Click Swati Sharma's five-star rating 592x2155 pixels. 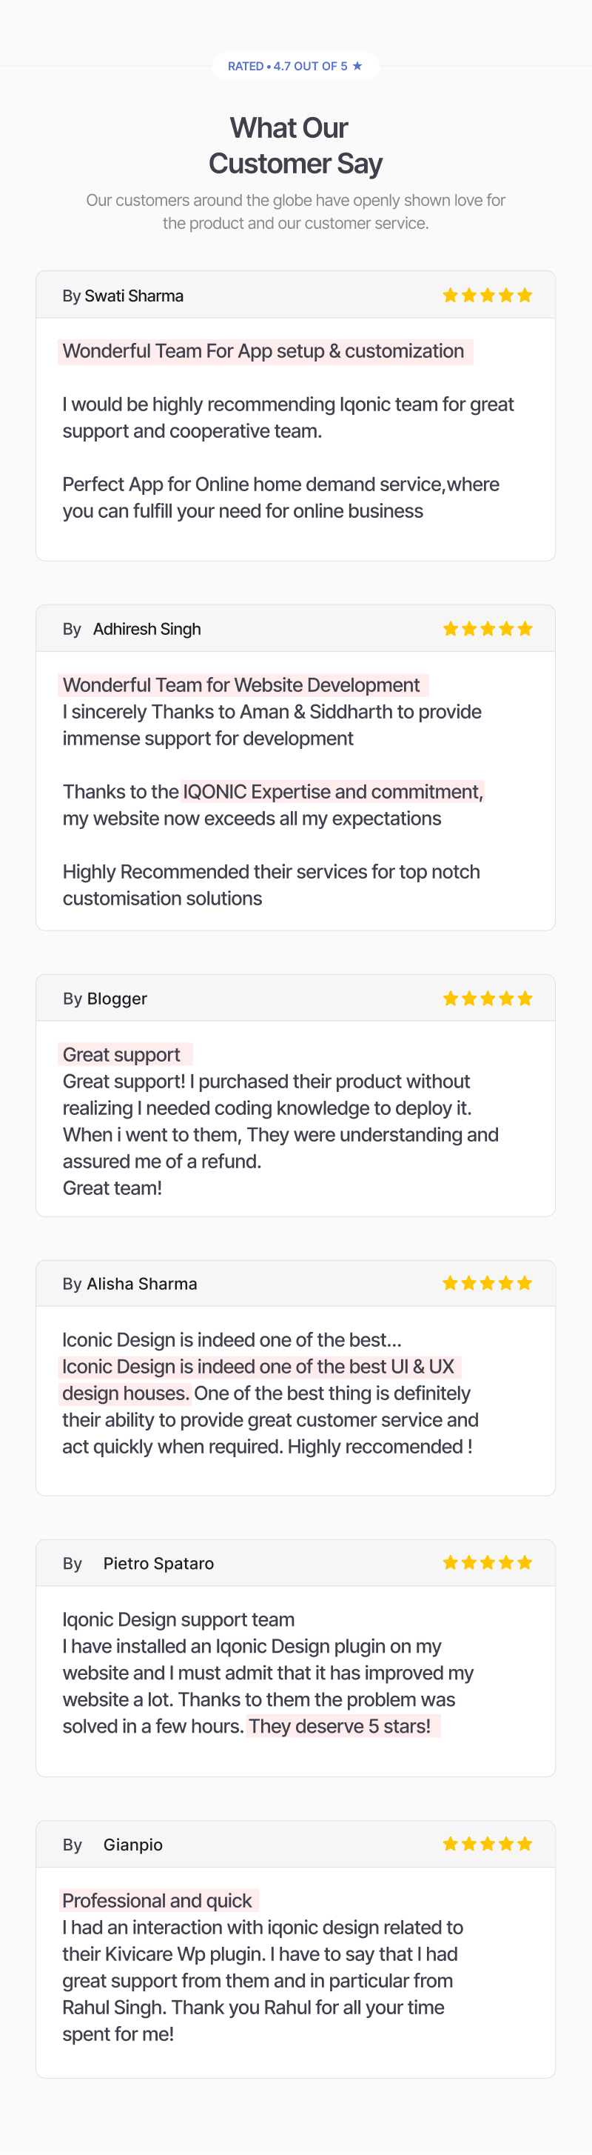pos(488,296)
